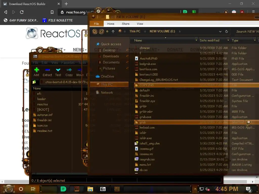The width and height of the screenshot is (259, 194).
Task: Click the ReactOS logo link
Action: click(53, 33)
